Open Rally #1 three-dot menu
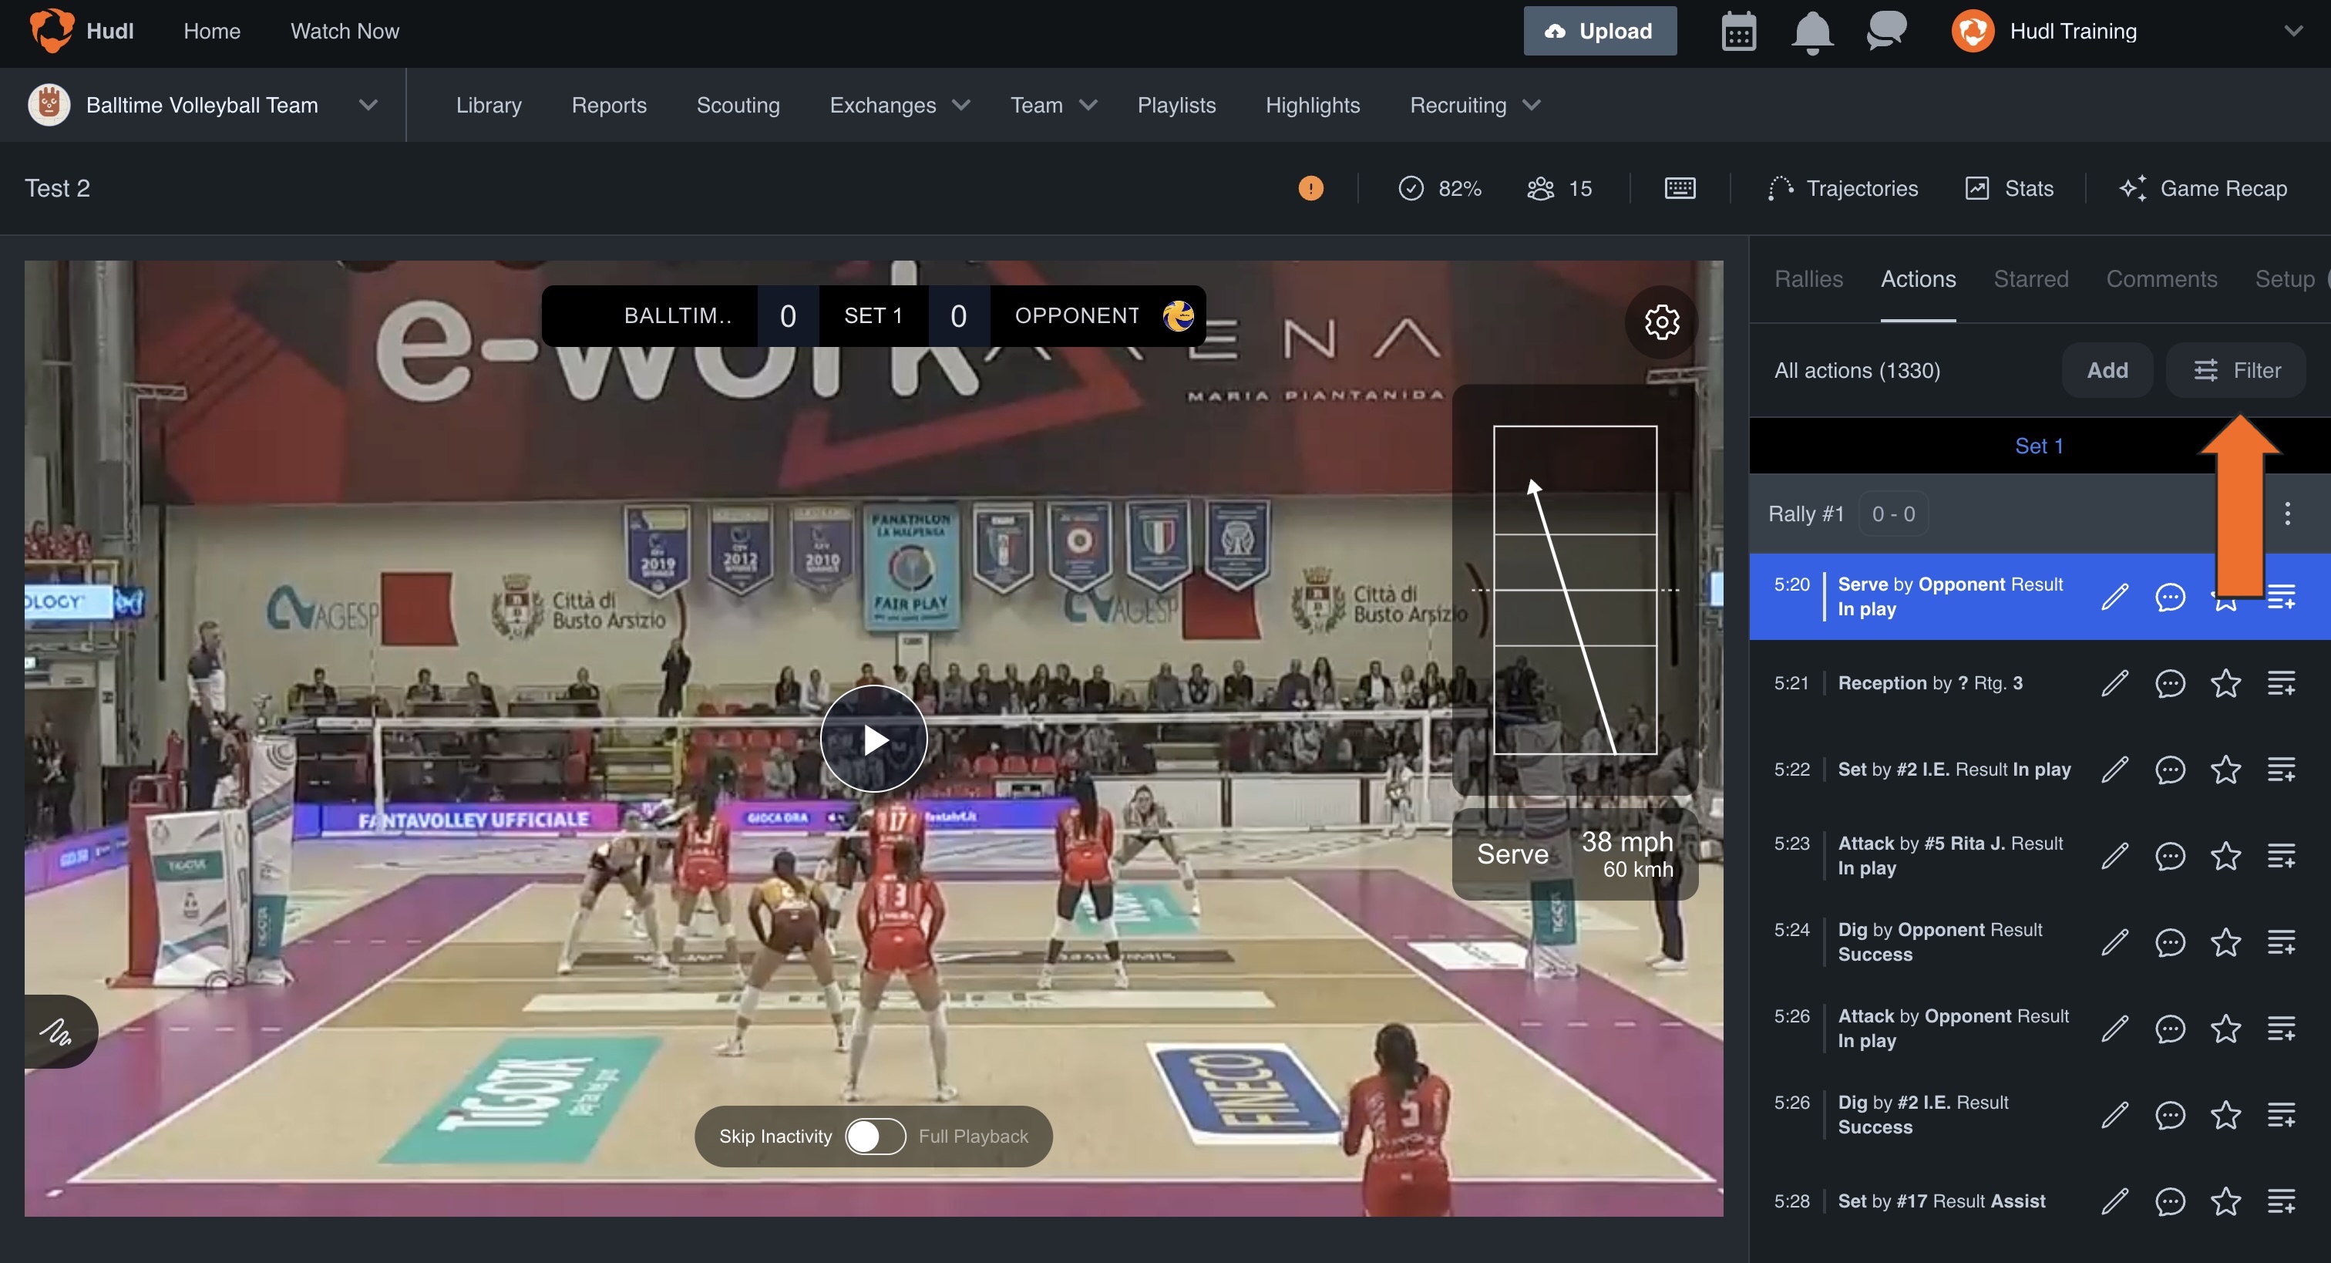 (x=2286, y=514)
